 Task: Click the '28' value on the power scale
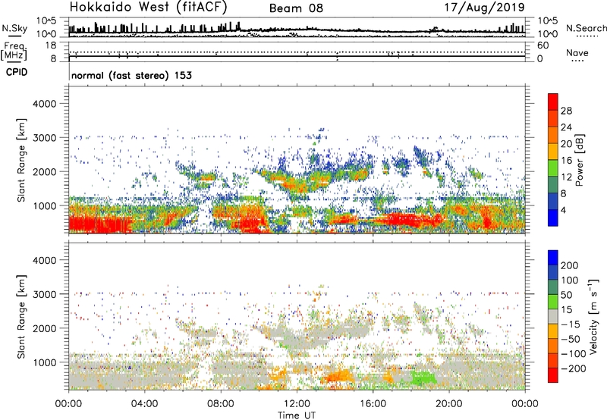click(566, 111)
